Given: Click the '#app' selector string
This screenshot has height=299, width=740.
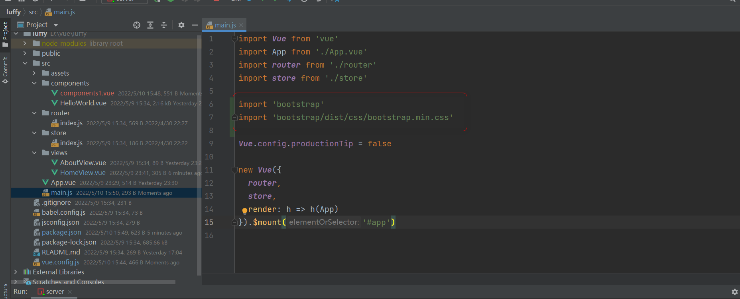Looking at the screenshot, I should pos(376,222).
